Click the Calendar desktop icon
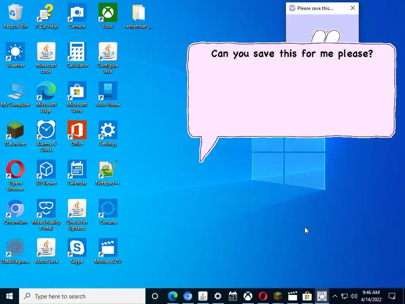 [x=77, y=173]
